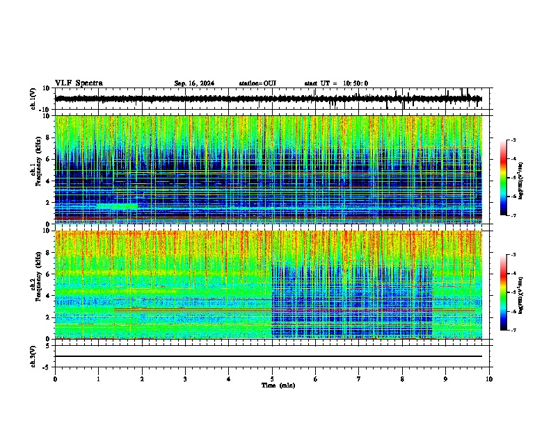This screenshot has width=551, height=425.
Task: Click the "start UT = 10:50:0" header text
Action: click(336, 83)
